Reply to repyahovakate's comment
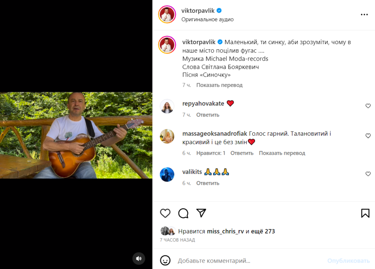 [208, 115]
